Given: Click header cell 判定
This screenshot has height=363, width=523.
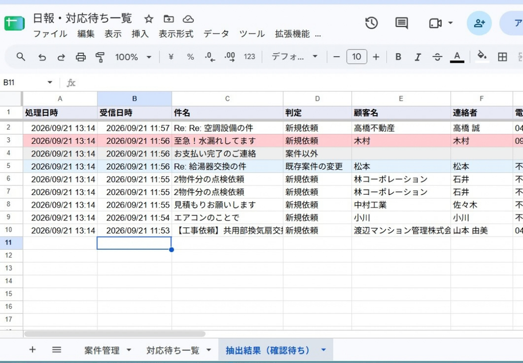Looking at the screenshot, I should tap(317, 113).
